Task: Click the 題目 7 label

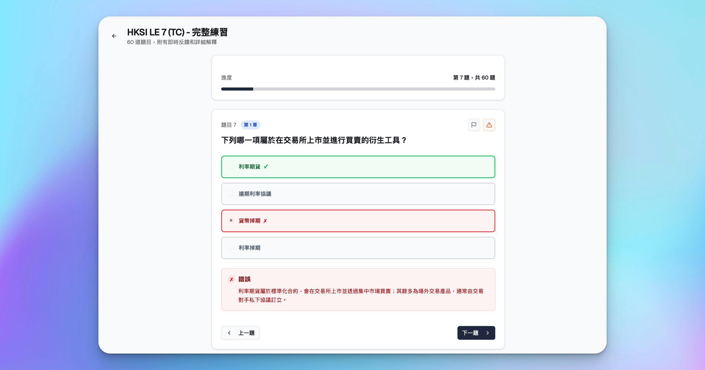Action: pyautogui.click(x=229, y=125)
